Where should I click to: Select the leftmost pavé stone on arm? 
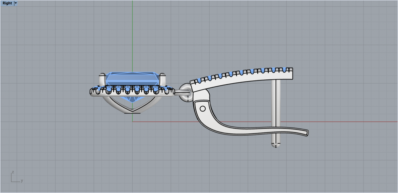pos(199,80)
